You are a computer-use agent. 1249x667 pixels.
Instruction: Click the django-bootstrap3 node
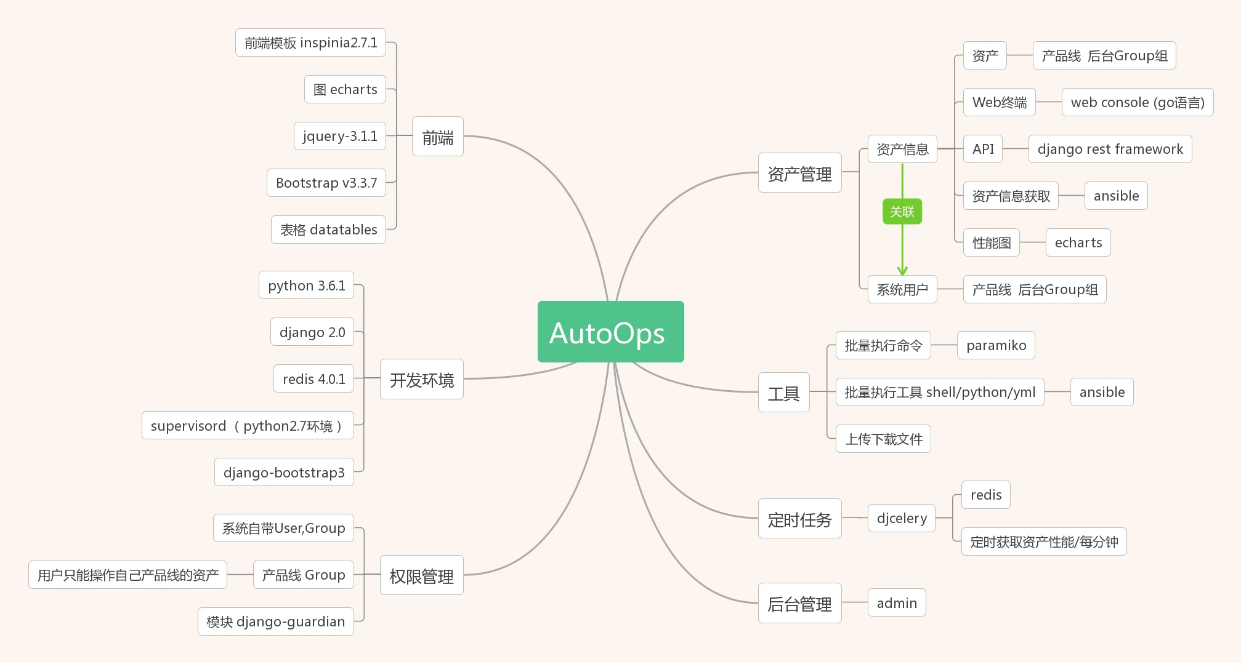(284, 473)
